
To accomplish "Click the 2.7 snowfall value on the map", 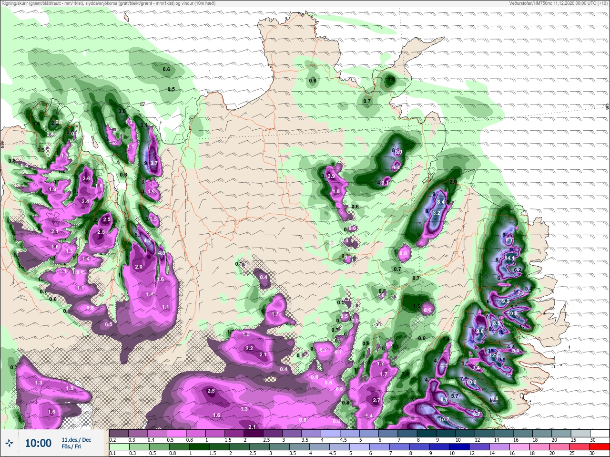I will (376, 401).
